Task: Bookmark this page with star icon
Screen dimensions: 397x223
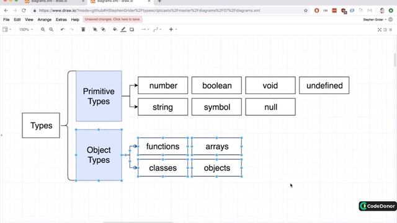Action: pyautogui.click(x=306, y=11)
